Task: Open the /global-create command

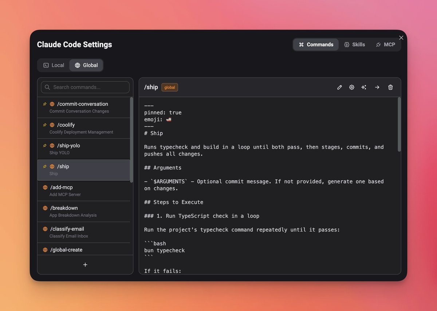Action: (x=84, y=249)
